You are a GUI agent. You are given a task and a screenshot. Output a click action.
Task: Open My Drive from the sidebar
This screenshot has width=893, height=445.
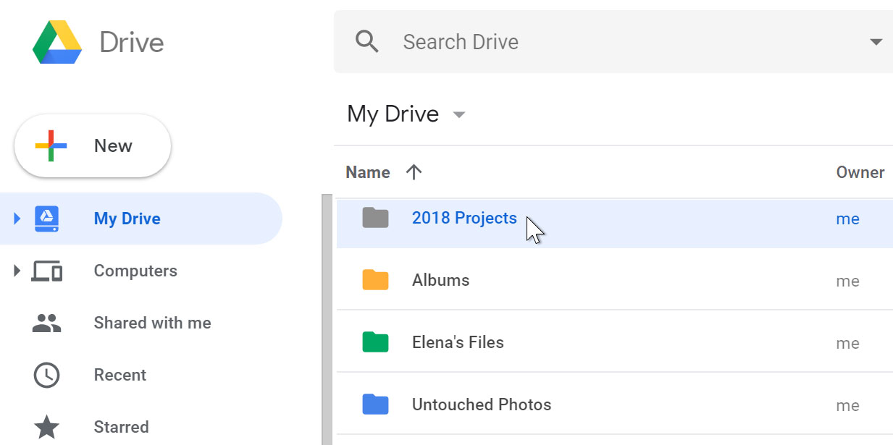(127, 219)
